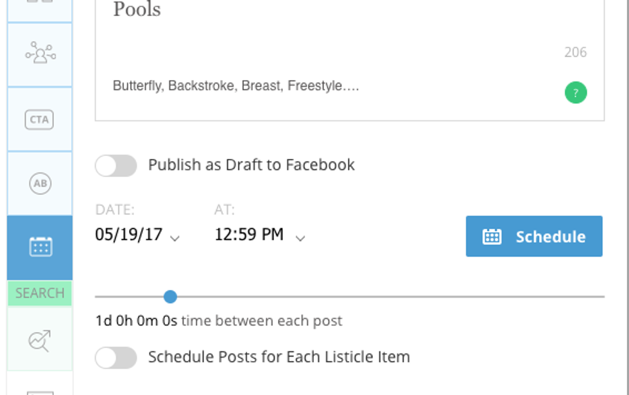The image size is (629, 395).
Task: Click the Butterfly, Backstroke description text
Action: tap(236, 86)
